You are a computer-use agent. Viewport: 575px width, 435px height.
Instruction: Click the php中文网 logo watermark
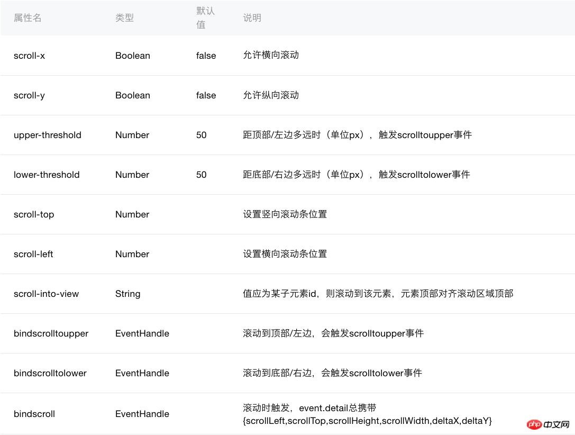coord(548,425)
